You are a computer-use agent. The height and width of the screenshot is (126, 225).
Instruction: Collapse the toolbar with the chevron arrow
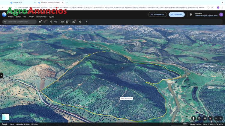click(x=87, y=22)
